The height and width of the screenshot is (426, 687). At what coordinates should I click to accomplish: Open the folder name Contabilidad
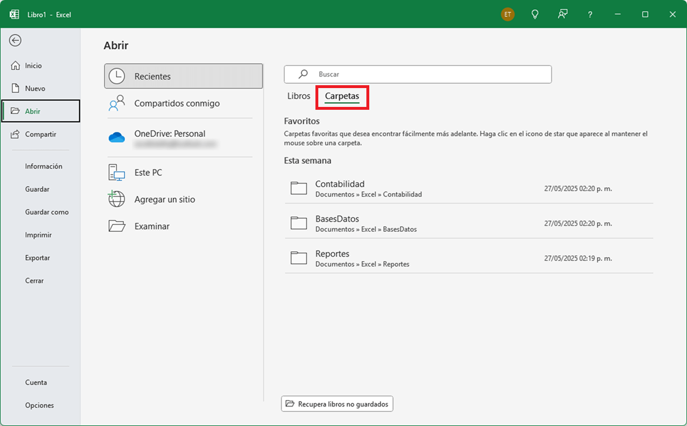pyautogui.click(x=340, y=184)
